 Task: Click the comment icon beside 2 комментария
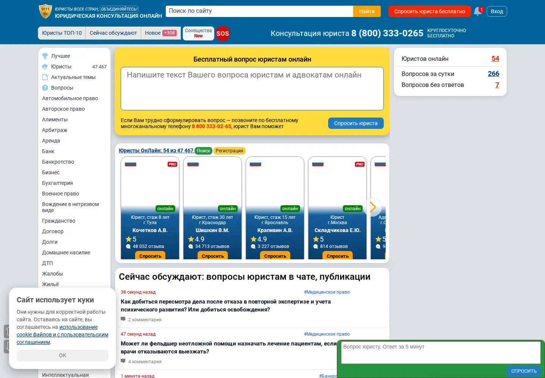[123, 319]
